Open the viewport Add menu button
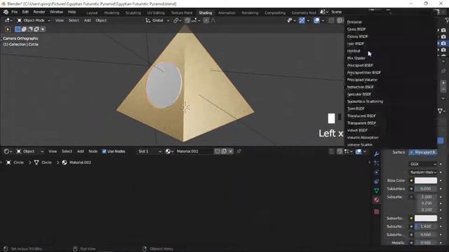Viewport: 449px width, 252px height. coord(87,20)
